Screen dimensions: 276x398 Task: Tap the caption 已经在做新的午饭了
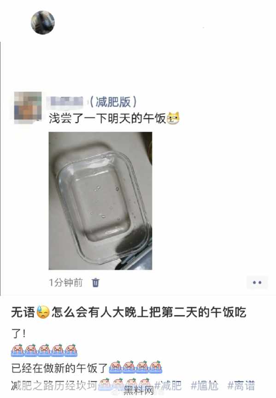coord(59,368)
